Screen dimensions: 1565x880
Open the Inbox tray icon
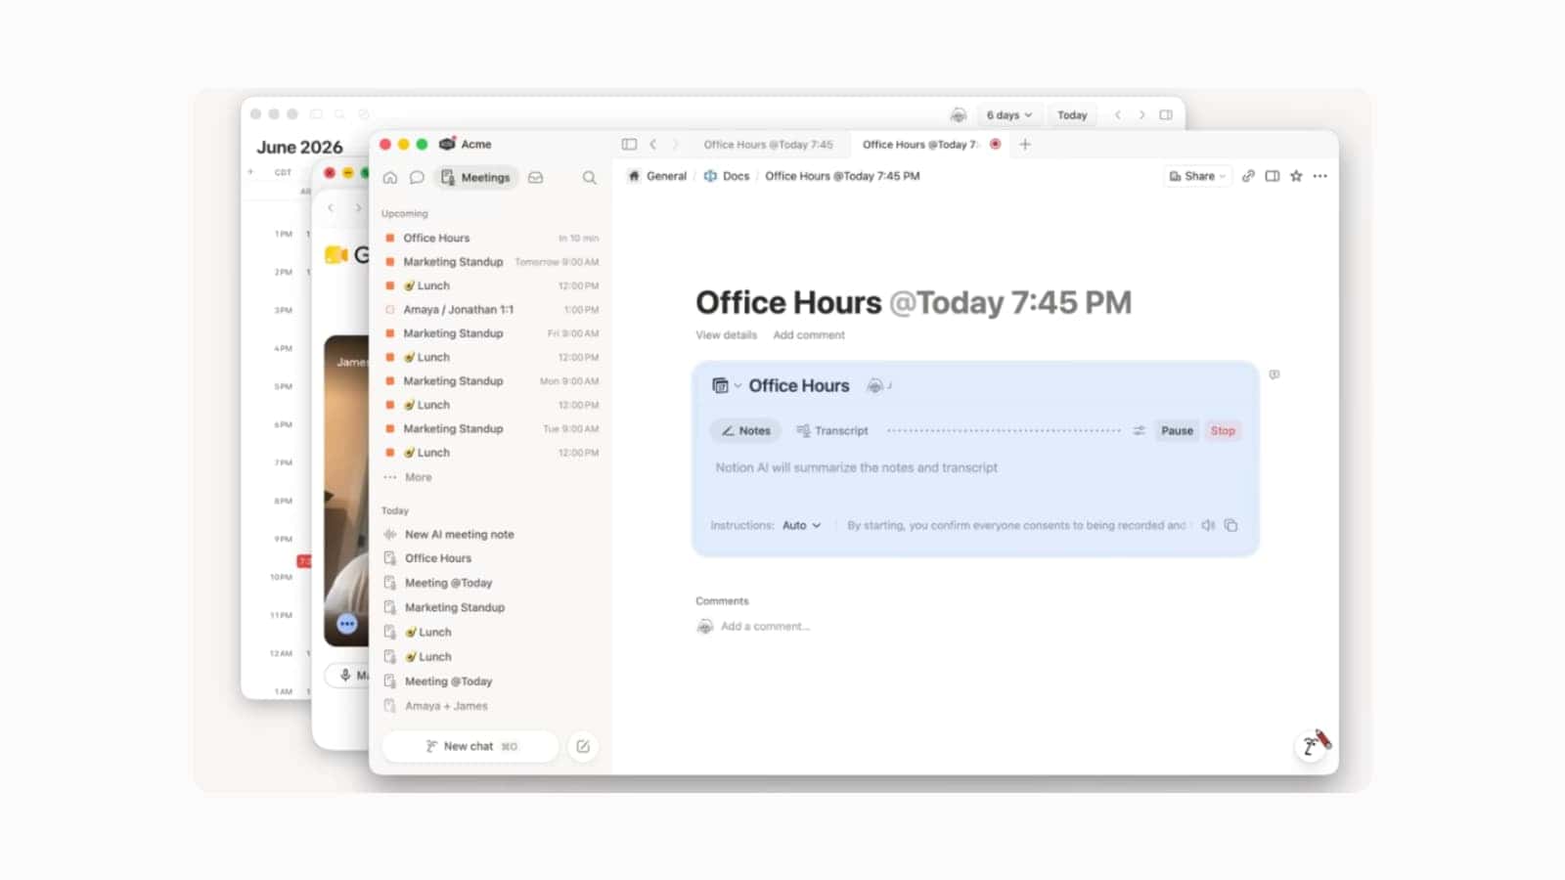(x=536, y=178)
